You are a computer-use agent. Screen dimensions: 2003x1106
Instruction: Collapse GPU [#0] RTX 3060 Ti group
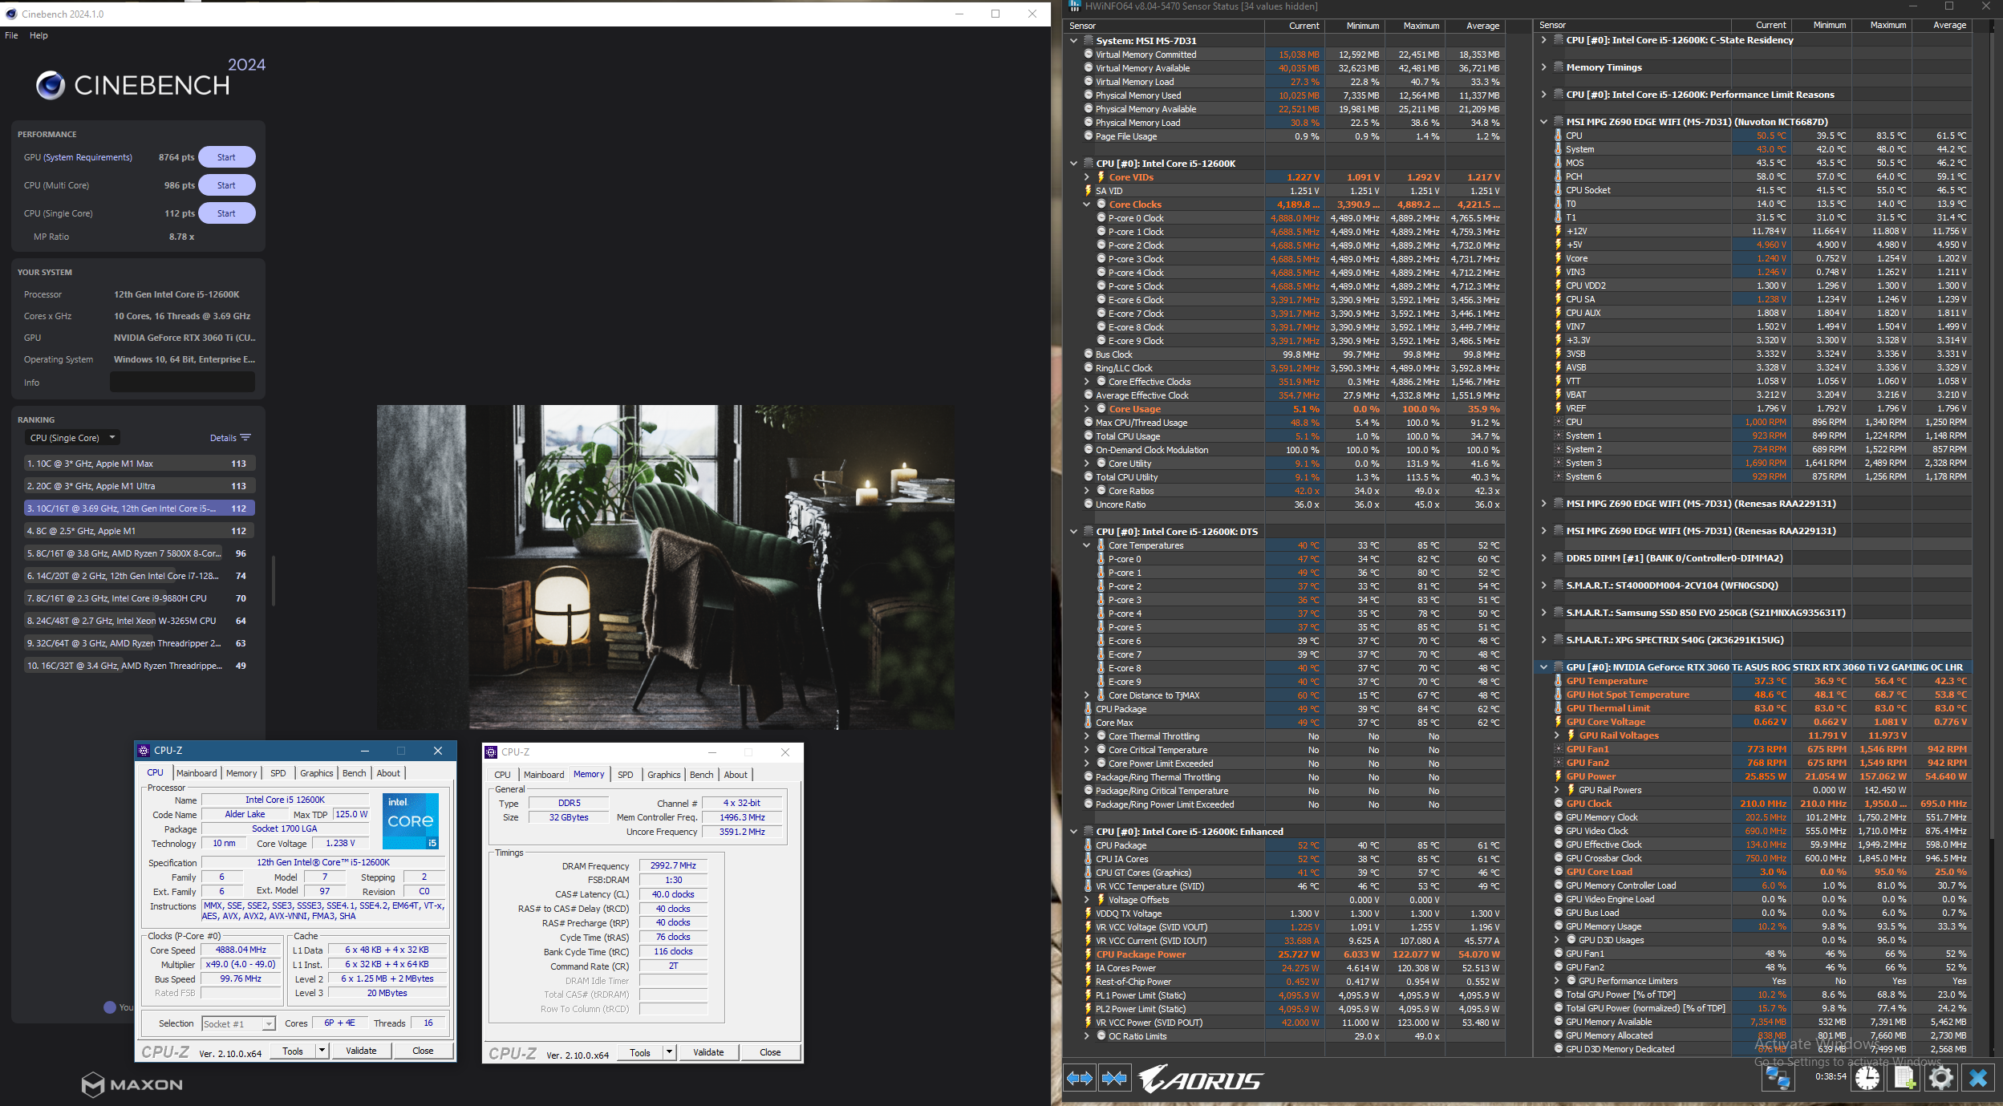[x=1544, y=667]
